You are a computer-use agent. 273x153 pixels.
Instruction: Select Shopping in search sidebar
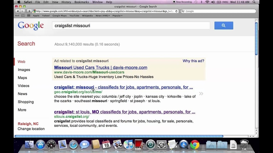point(26,102)
